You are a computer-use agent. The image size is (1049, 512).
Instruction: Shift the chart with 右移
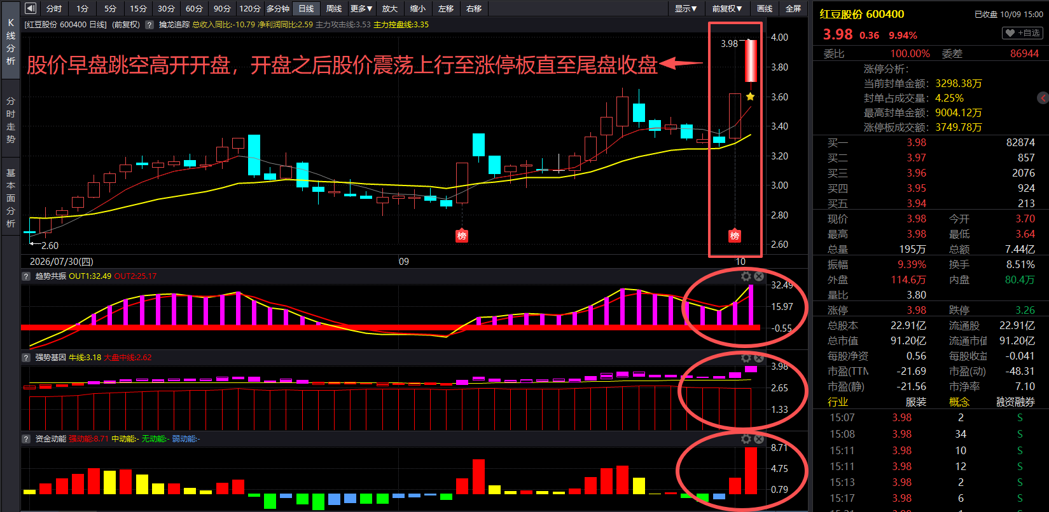(x=474, y=8)
